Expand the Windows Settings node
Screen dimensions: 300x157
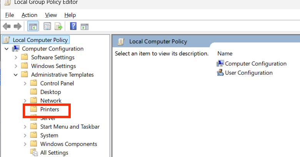(x=16, y=66)
